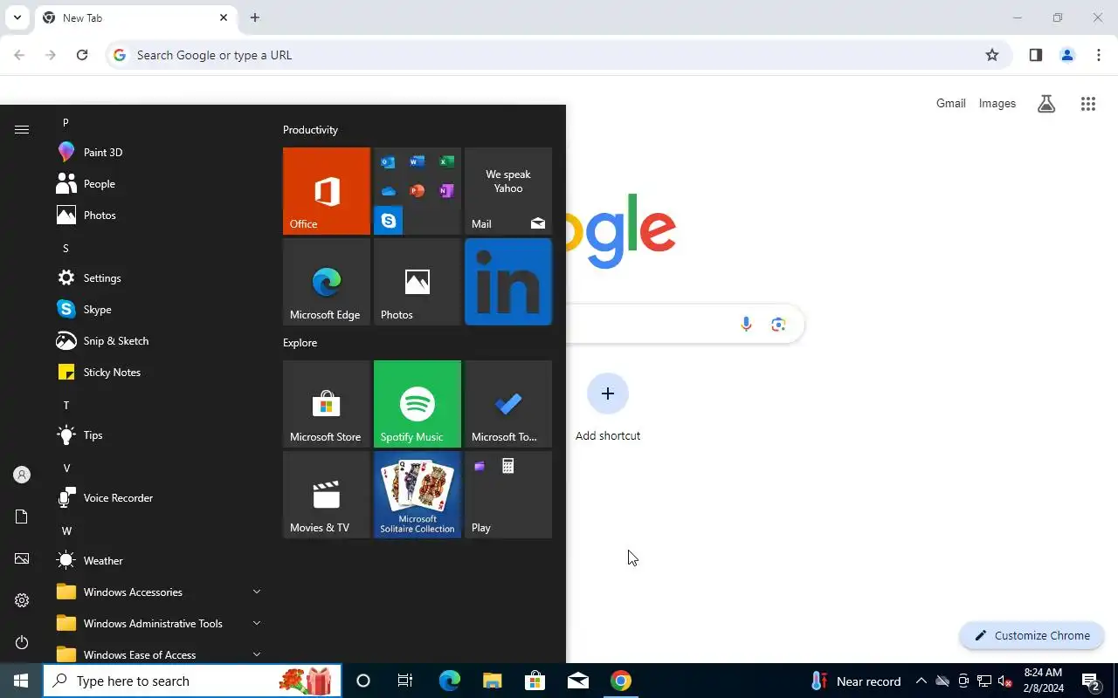Open Pictures from the Start sidebar
Screen dimensions: 1118x698
point(22,558)
